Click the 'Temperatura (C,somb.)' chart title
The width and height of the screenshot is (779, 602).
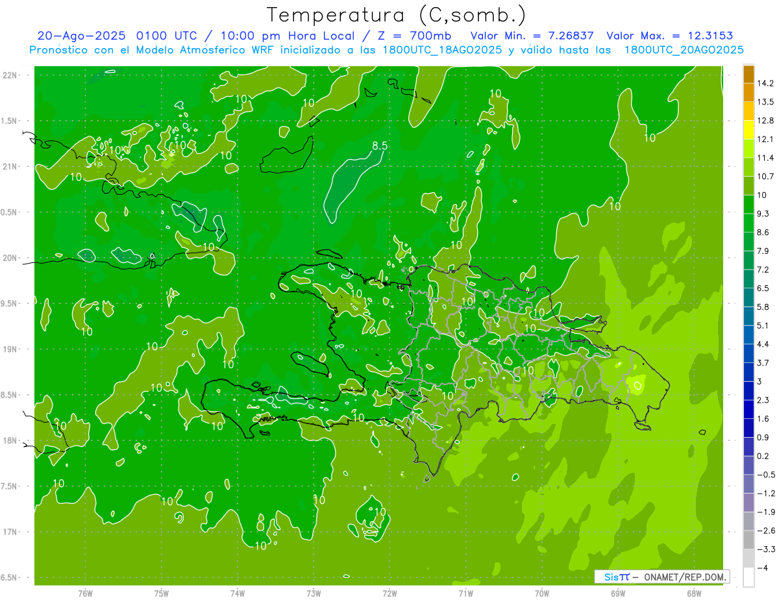point(396,15)
